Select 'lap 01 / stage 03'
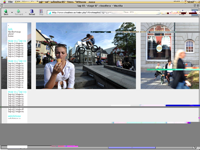 pos(16,48)
